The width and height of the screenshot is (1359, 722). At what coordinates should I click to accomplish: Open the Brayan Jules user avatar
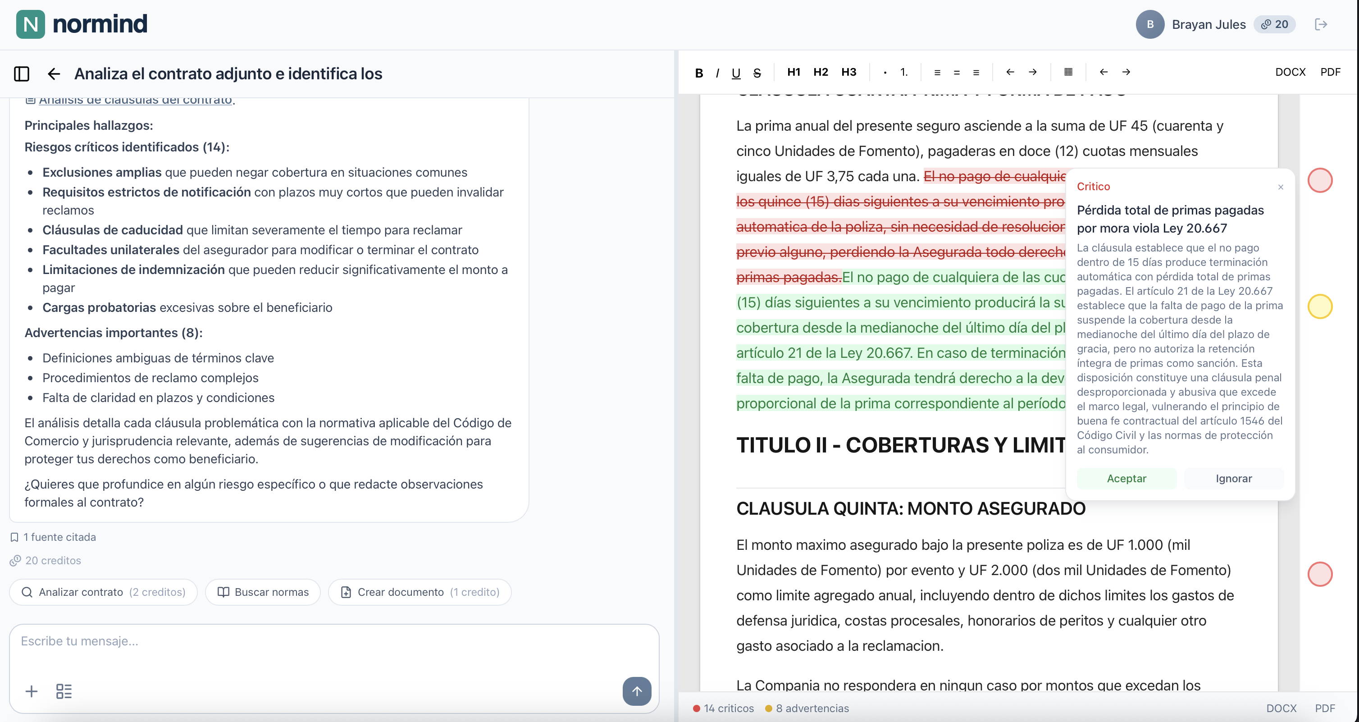1149,24
